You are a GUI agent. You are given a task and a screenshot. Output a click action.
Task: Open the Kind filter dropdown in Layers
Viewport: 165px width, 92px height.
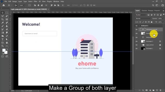tap(141, 15)
